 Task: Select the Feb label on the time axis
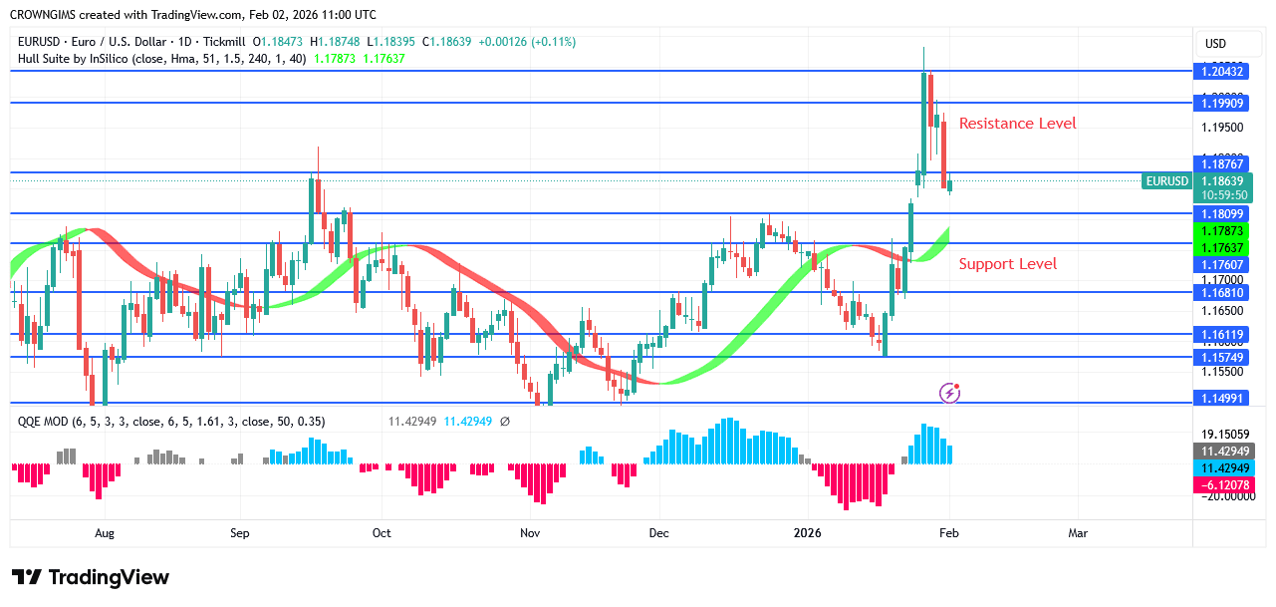pyautogui.click(x=947, y=533)
